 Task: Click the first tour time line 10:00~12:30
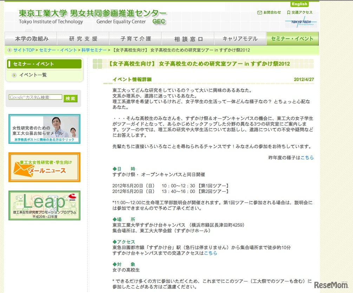tap(171, 186)
